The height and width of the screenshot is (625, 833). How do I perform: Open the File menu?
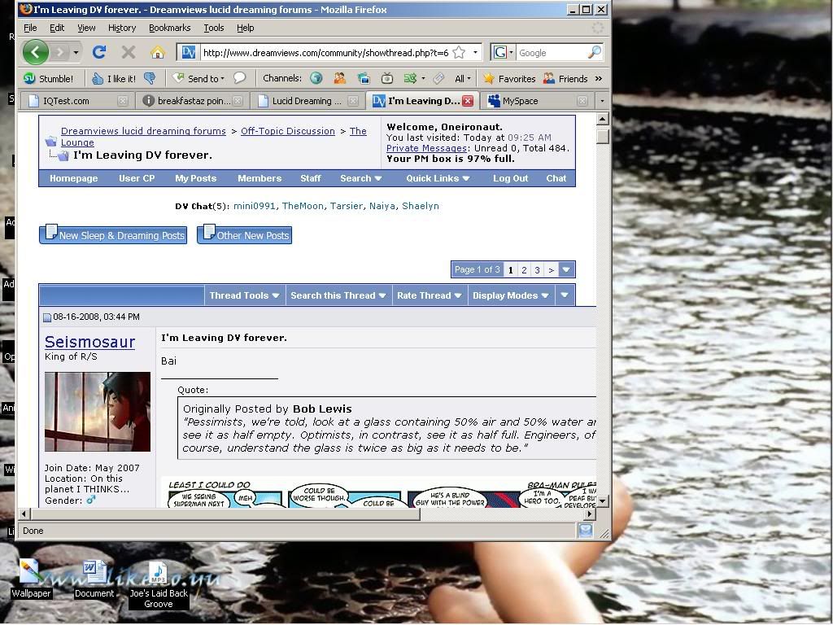30,28
